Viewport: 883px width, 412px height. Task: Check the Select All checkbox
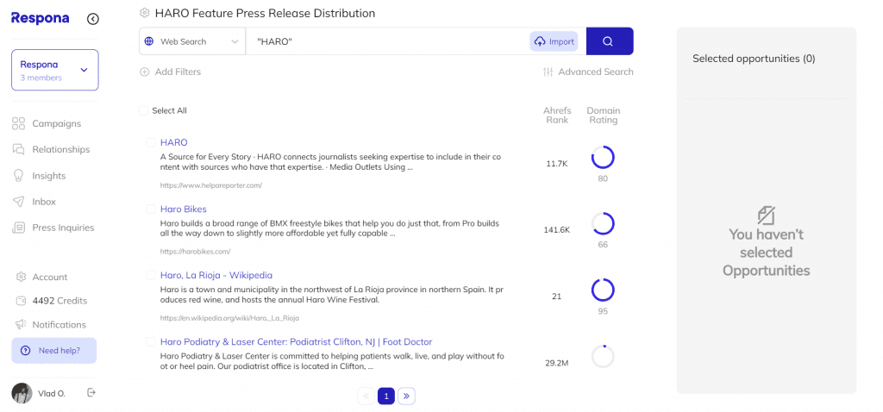click(x=143, y=110)
